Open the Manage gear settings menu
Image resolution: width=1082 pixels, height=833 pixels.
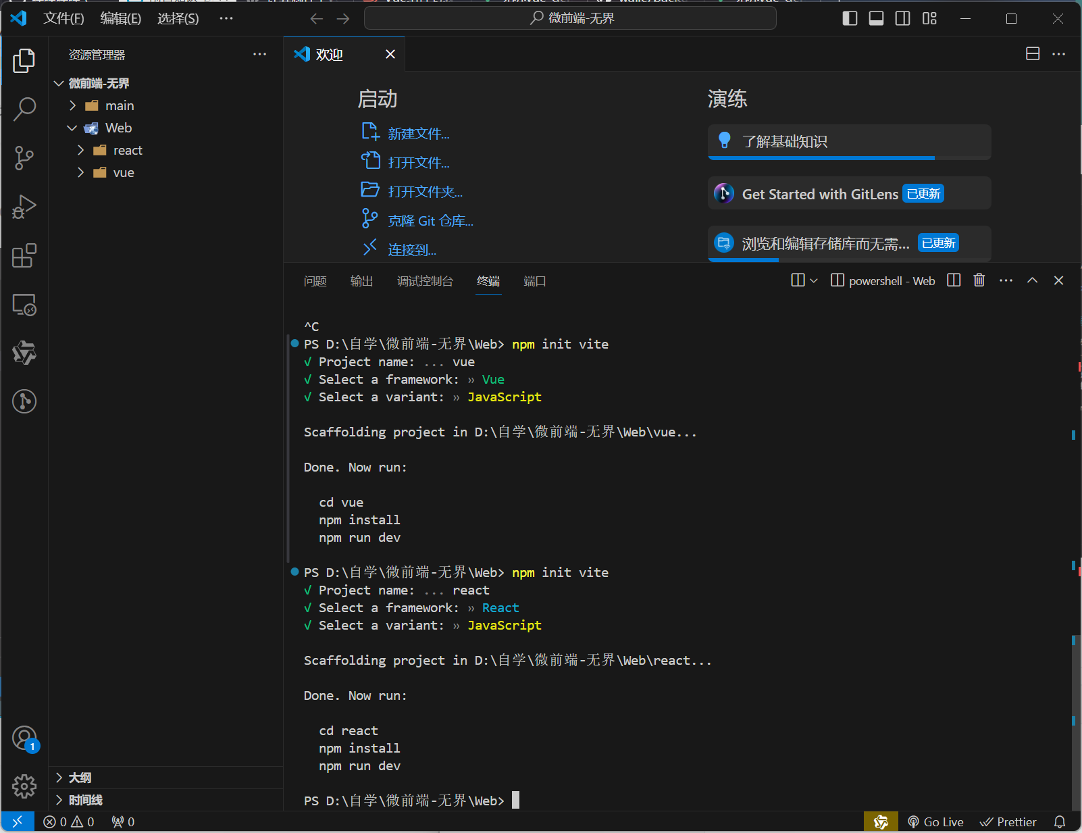tap(24, 786)
